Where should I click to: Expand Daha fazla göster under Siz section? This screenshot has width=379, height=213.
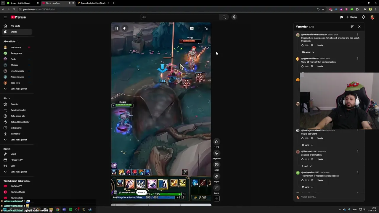(x=17, y=140)
